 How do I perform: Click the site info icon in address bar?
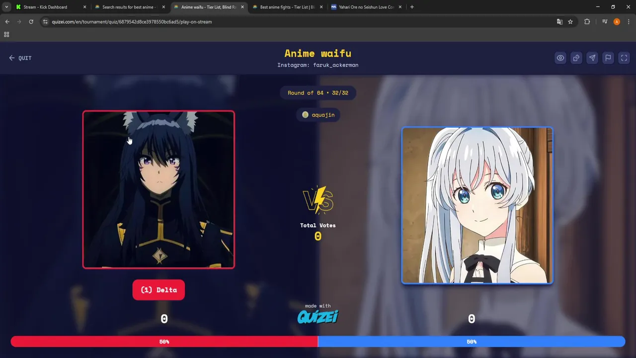45,22
